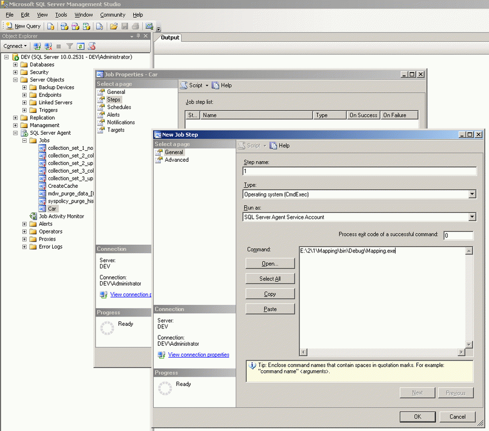Click the Schedules page icon
Image resolution: width=489 pixels, height=431 pixels.
point(101,107)
